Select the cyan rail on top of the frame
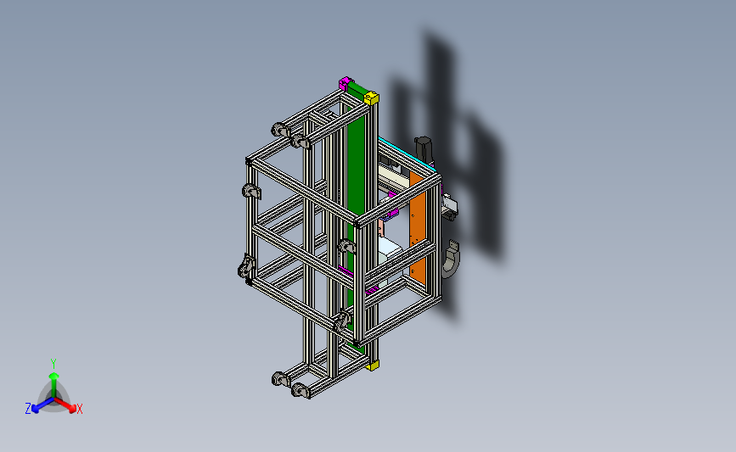Viewport: 736px width, 452px height. pyautogui.click(x=407, y=154)
